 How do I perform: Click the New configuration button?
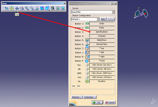coord(103,19)
